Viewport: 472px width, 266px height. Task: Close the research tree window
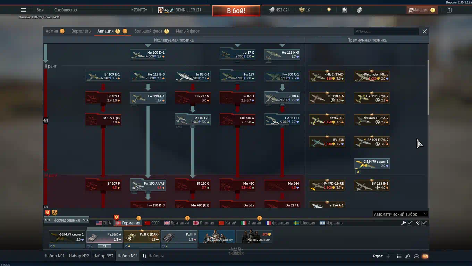[x=424, y=31]
